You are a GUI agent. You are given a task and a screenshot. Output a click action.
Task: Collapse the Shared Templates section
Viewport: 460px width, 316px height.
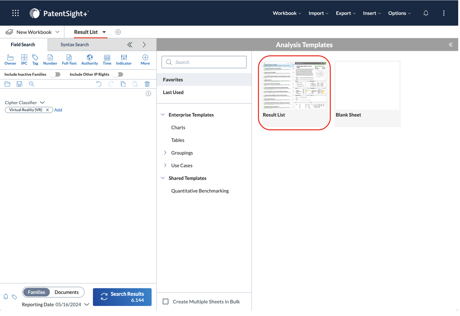coord(163,178)
